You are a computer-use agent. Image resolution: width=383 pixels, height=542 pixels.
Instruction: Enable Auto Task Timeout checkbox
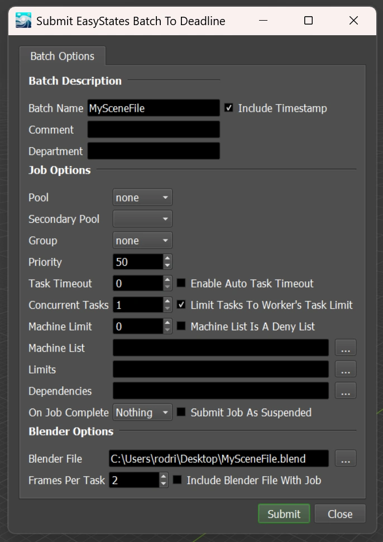(181, 284)
